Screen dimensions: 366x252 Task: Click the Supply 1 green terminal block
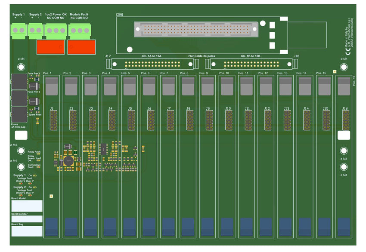click(19, 31)
